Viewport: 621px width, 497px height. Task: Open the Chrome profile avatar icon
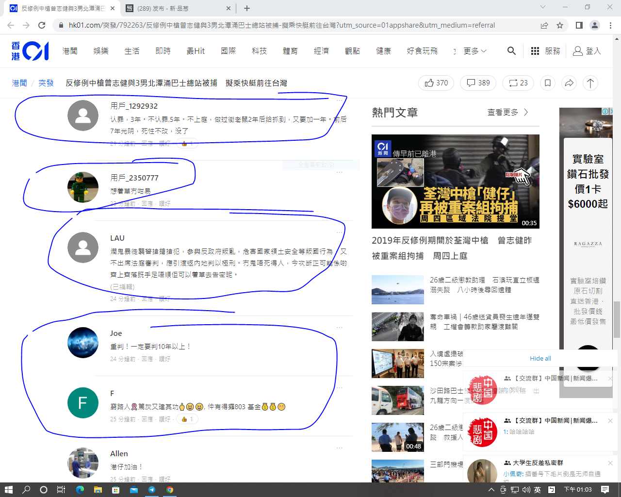[595, 25]
